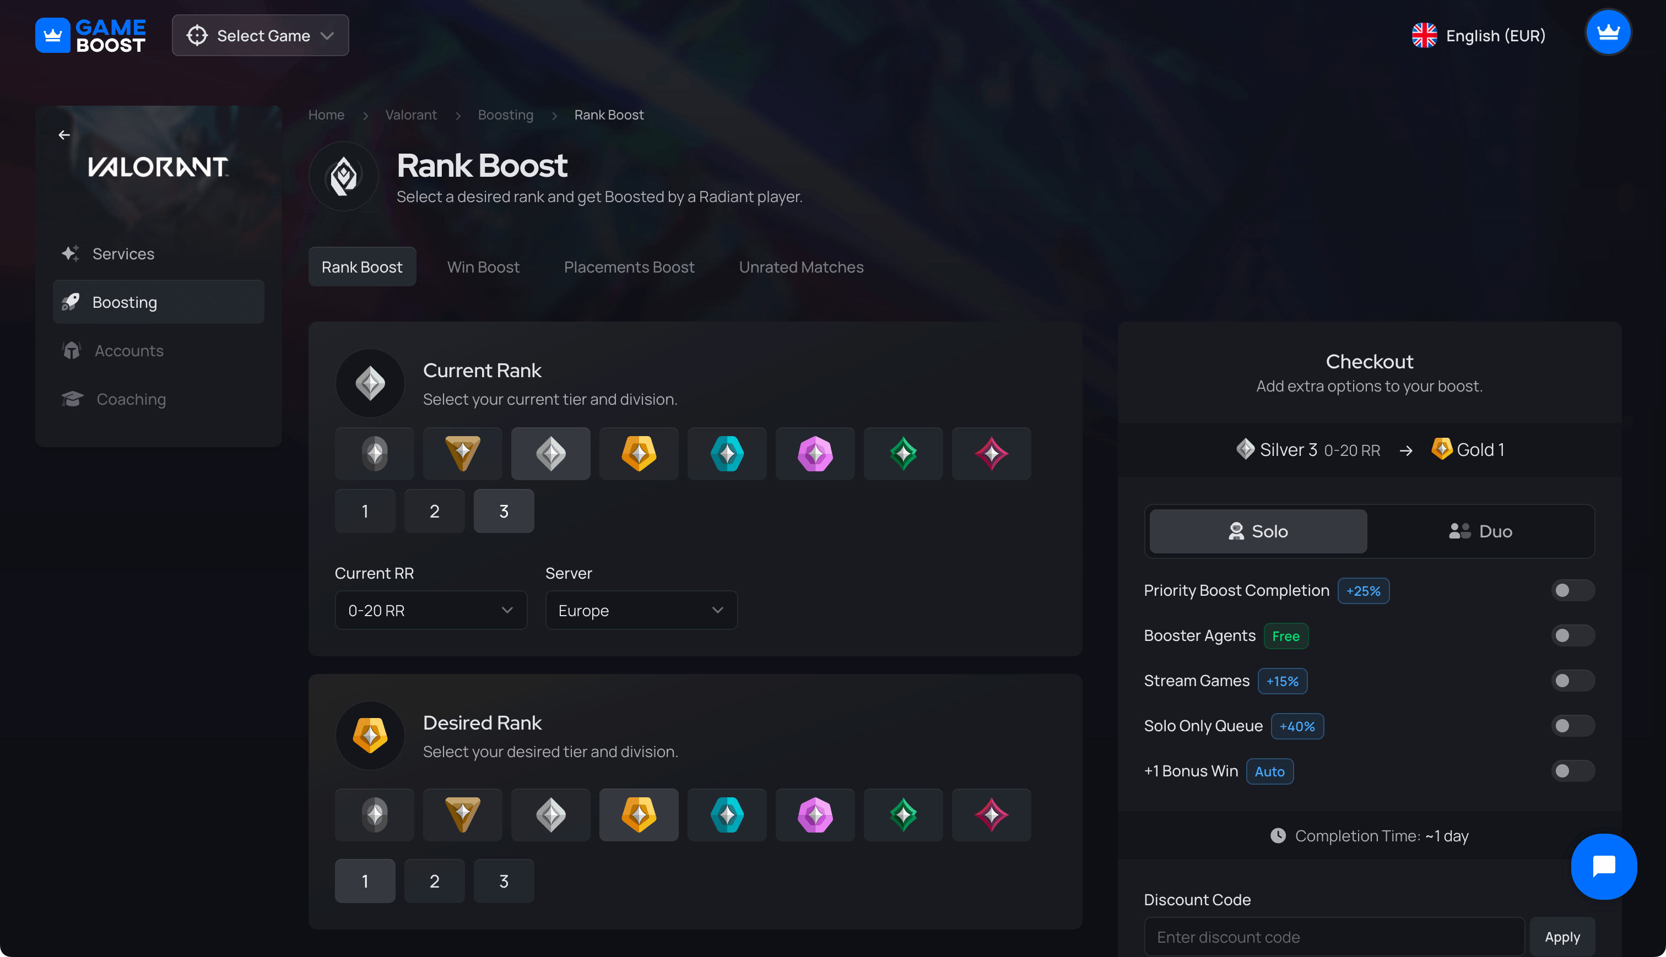Click the Rank Boost header emblem icon
The image size is (1666, 957).
coord(343,176)
